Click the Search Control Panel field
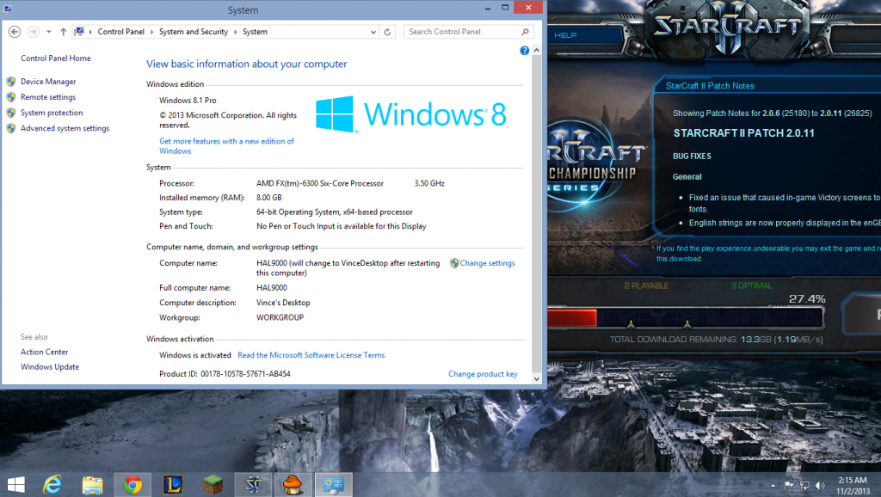The height and width of the screenshot is (497, 881). (x=465, y=32)
